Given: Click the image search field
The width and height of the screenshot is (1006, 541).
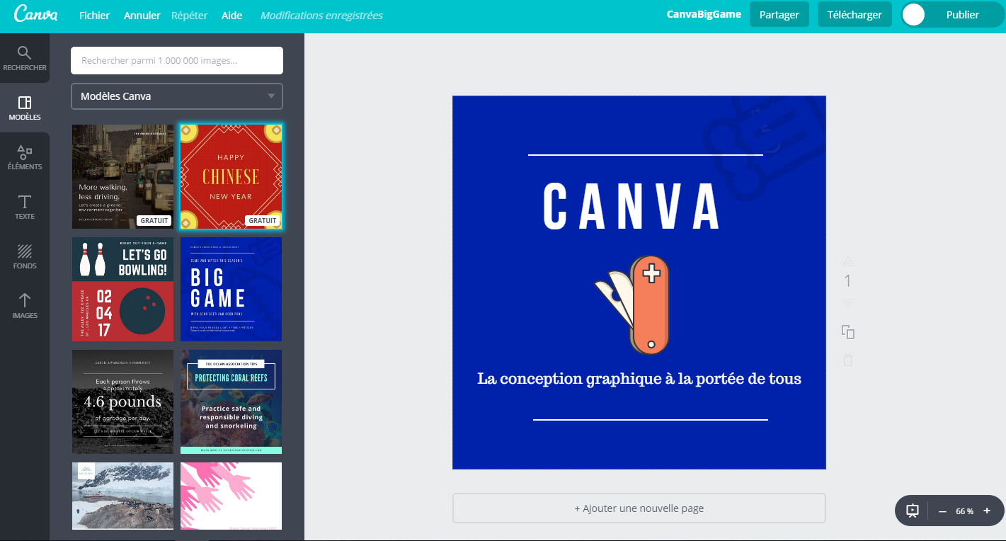Looking at the screenshot, I should (x=177, y=60).
